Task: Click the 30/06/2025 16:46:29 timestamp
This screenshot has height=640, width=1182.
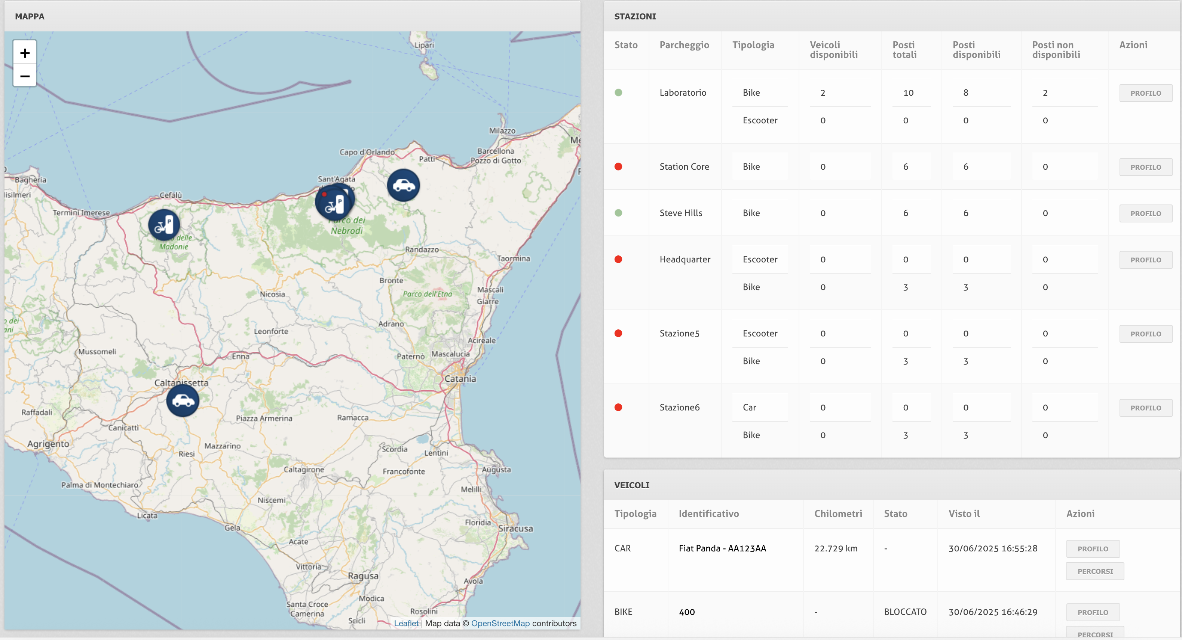Action: 992,612
